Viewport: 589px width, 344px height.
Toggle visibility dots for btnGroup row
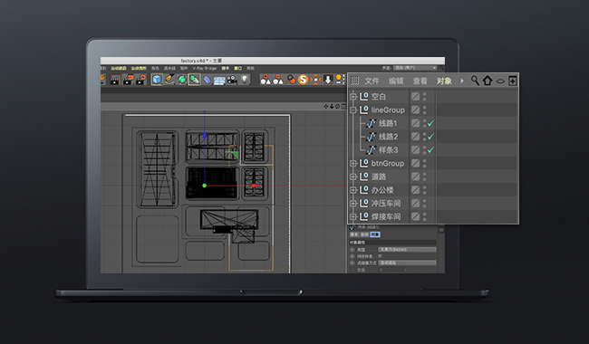coord(425,163)
